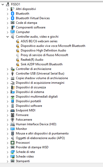Screen dimensions: 103x167
Task: Click the Componenti software puzzle icon
Action: coord(13,27)
